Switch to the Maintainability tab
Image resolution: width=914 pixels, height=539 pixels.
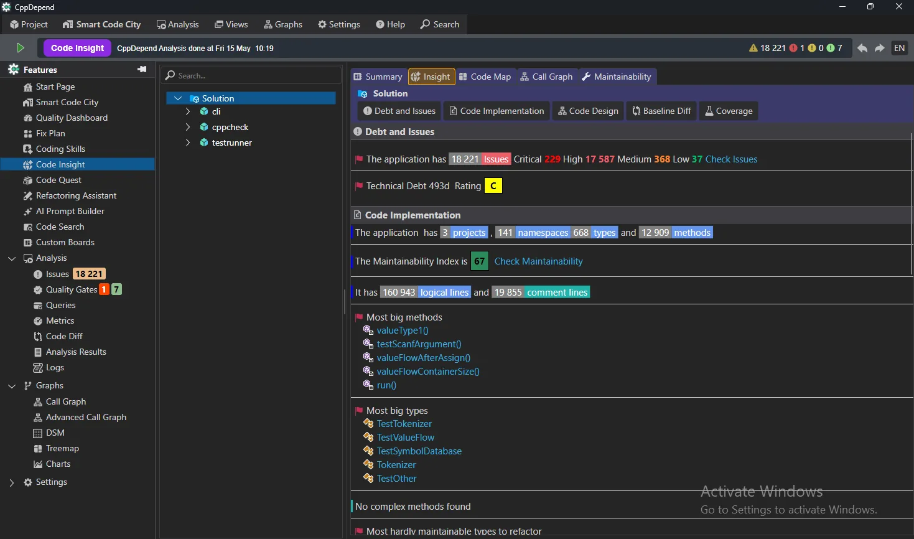[x=617, y=77]
